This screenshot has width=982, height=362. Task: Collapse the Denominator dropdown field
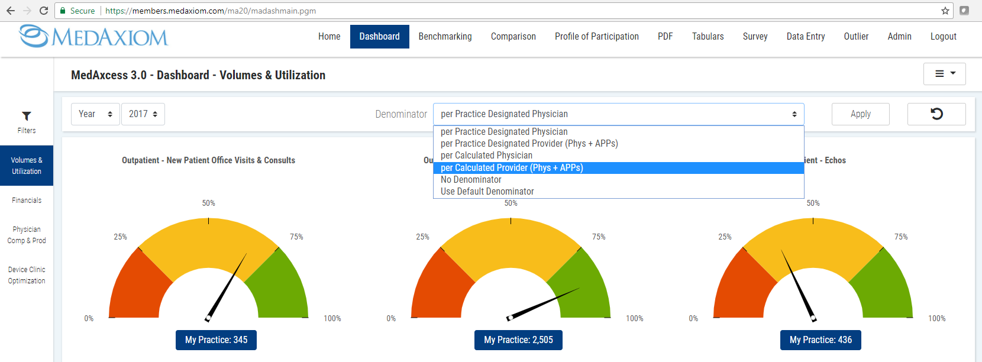coord(618,114)
